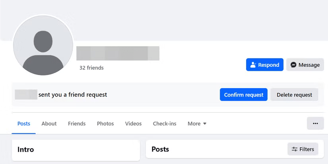Open the Check-ins tab

(x=165, y=123)
